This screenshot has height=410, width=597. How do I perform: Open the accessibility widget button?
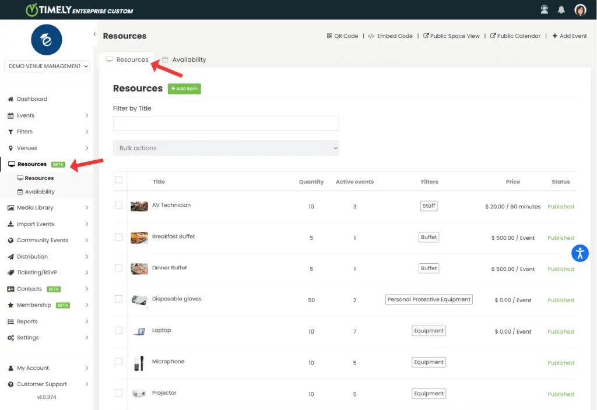[580, 253]
